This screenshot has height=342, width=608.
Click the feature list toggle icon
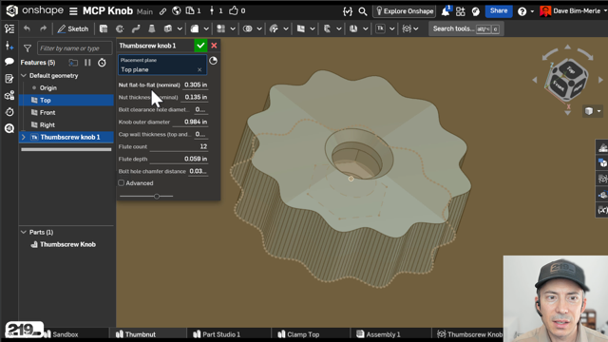click(x=9, y=28)
